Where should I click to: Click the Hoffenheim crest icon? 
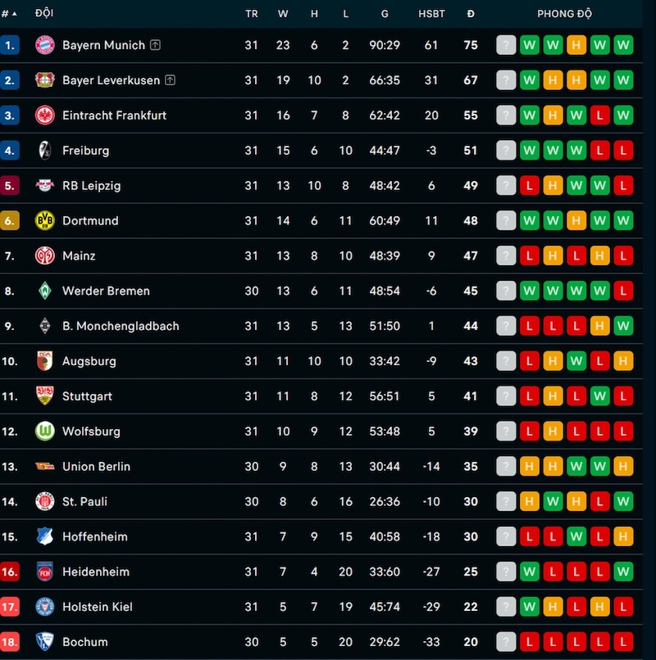tap(44, 536)
